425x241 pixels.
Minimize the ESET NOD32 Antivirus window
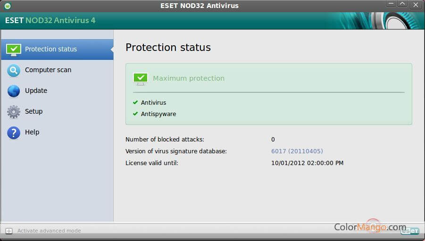pos(390,5)
